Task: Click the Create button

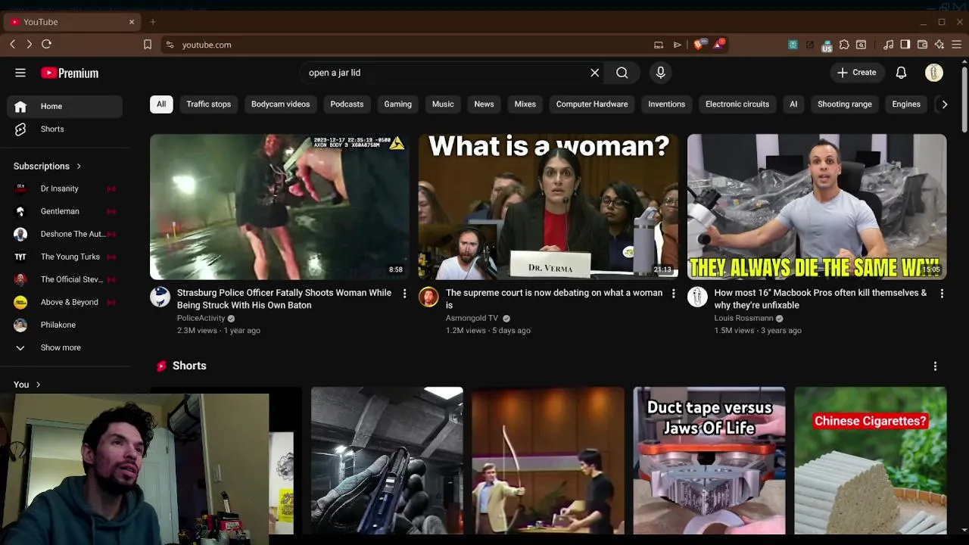Action: point(857,73)
